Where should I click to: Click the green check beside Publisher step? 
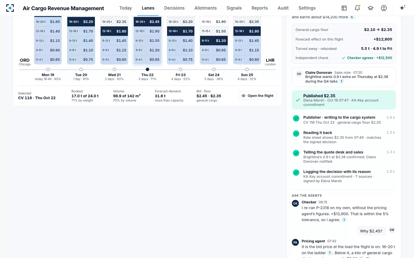coord(296,118)
